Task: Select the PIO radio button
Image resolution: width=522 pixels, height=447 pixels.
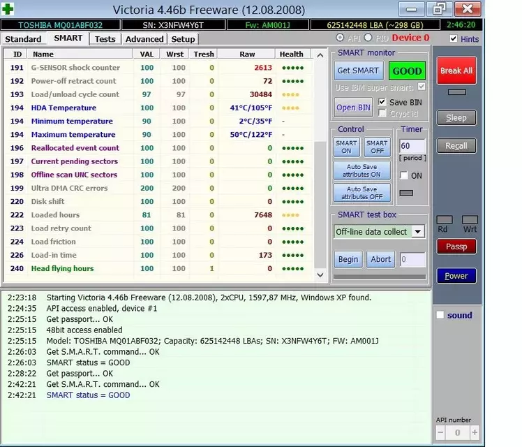Action: coord(368,38)
